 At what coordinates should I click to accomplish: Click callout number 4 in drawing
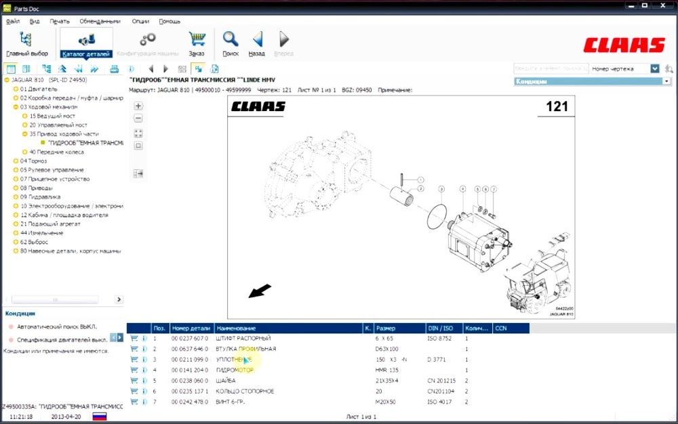pyautogui.click(x=462, y=189)
